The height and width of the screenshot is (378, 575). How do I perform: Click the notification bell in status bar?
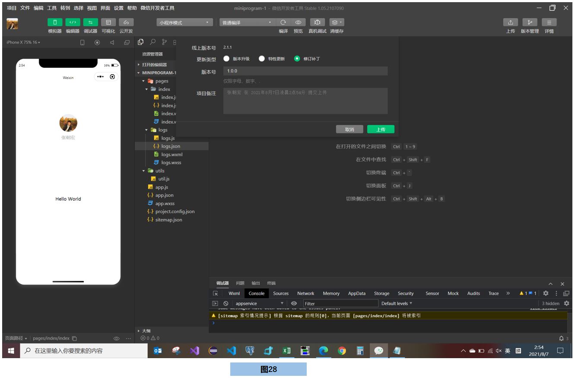coord(562,338)
